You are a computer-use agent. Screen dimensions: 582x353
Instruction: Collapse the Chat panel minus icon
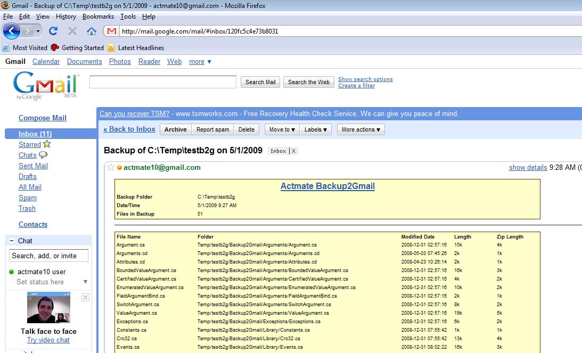[x=12, y=241]
